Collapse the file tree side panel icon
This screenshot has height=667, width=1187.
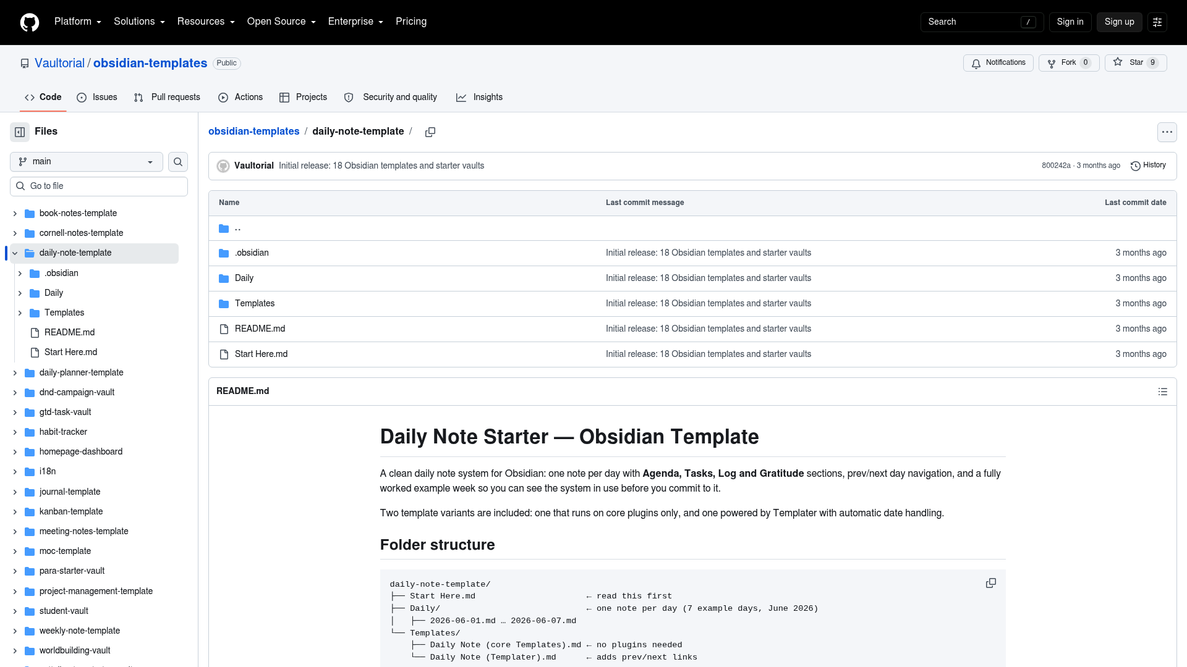click(20, 132)
